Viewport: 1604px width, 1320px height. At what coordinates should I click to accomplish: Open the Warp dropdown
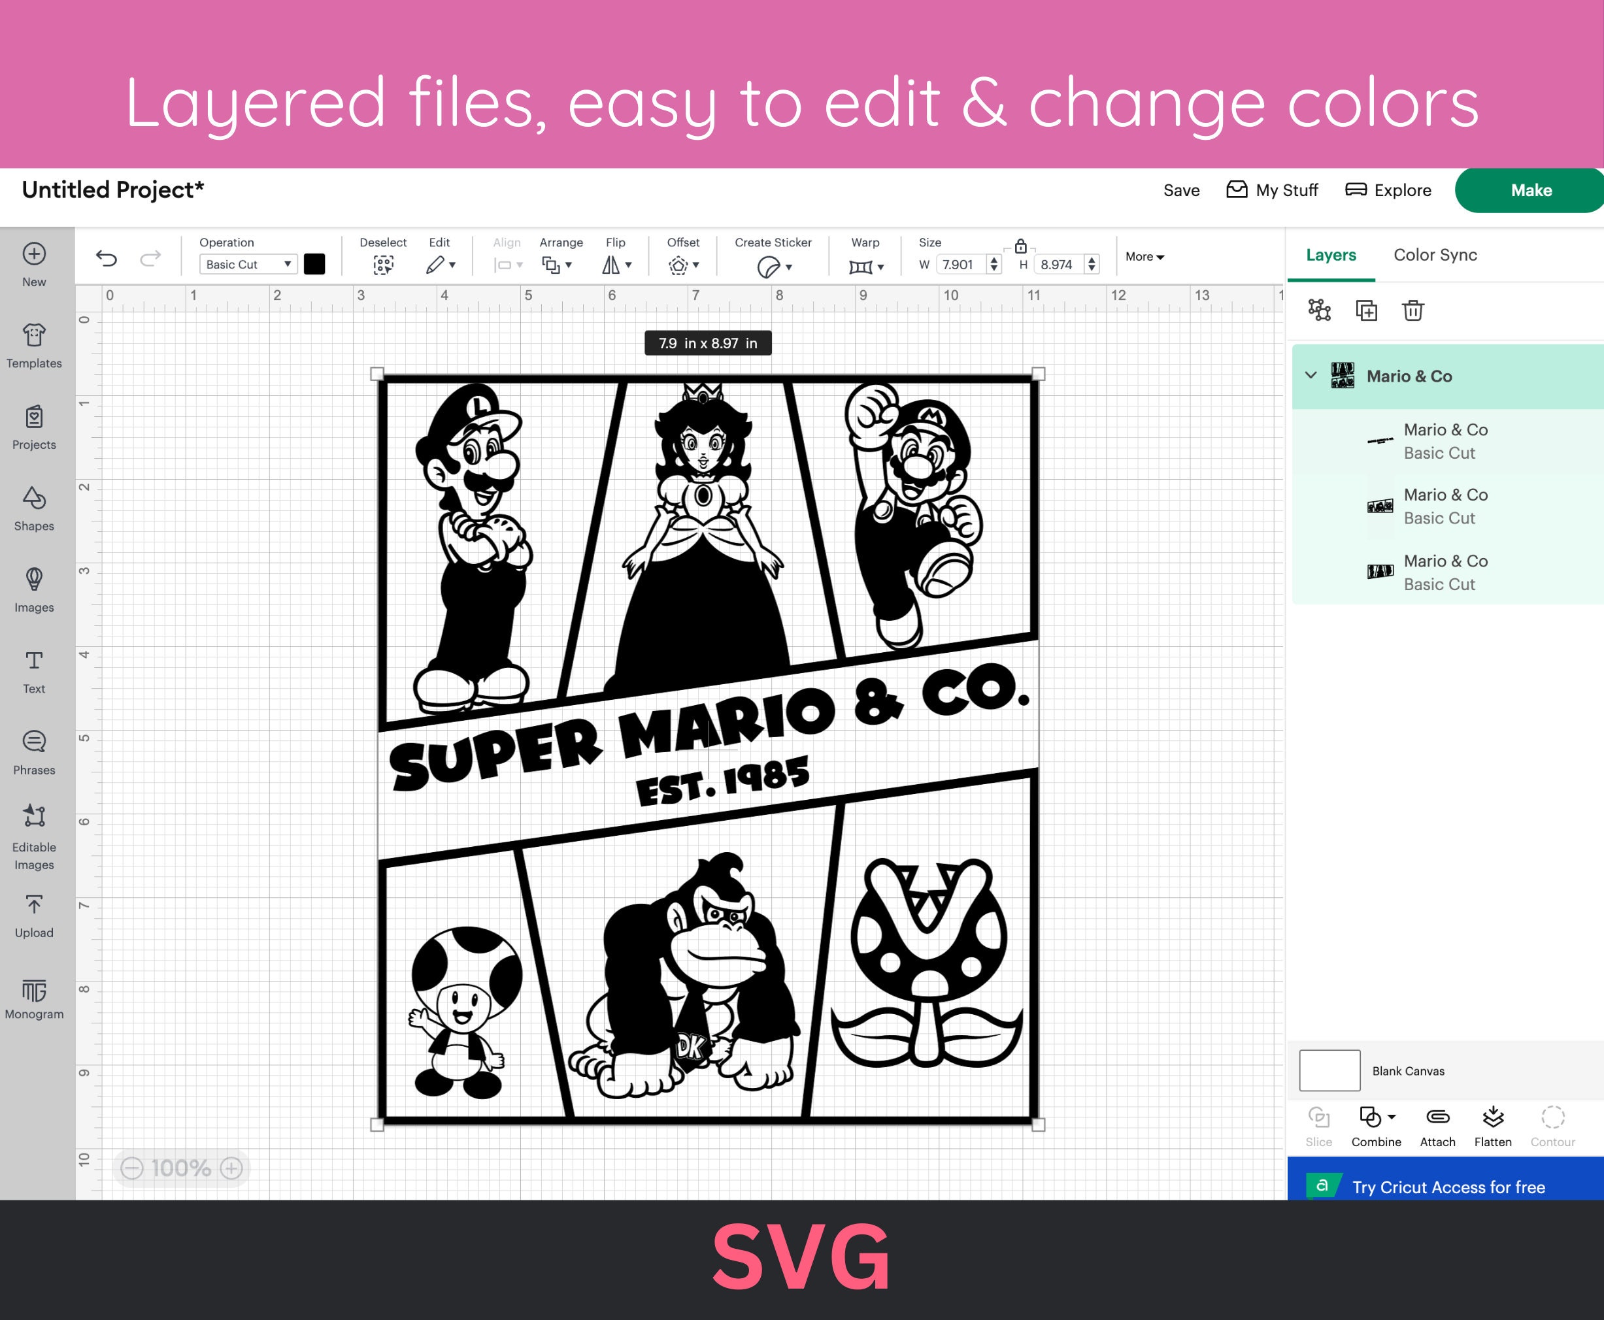pyautogui.click(x=866, y=266)
